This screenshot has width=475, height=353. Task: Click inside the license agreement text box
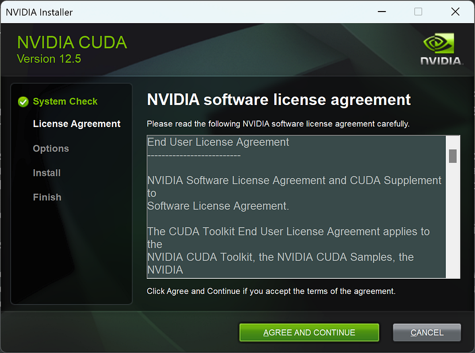[296, 207]
